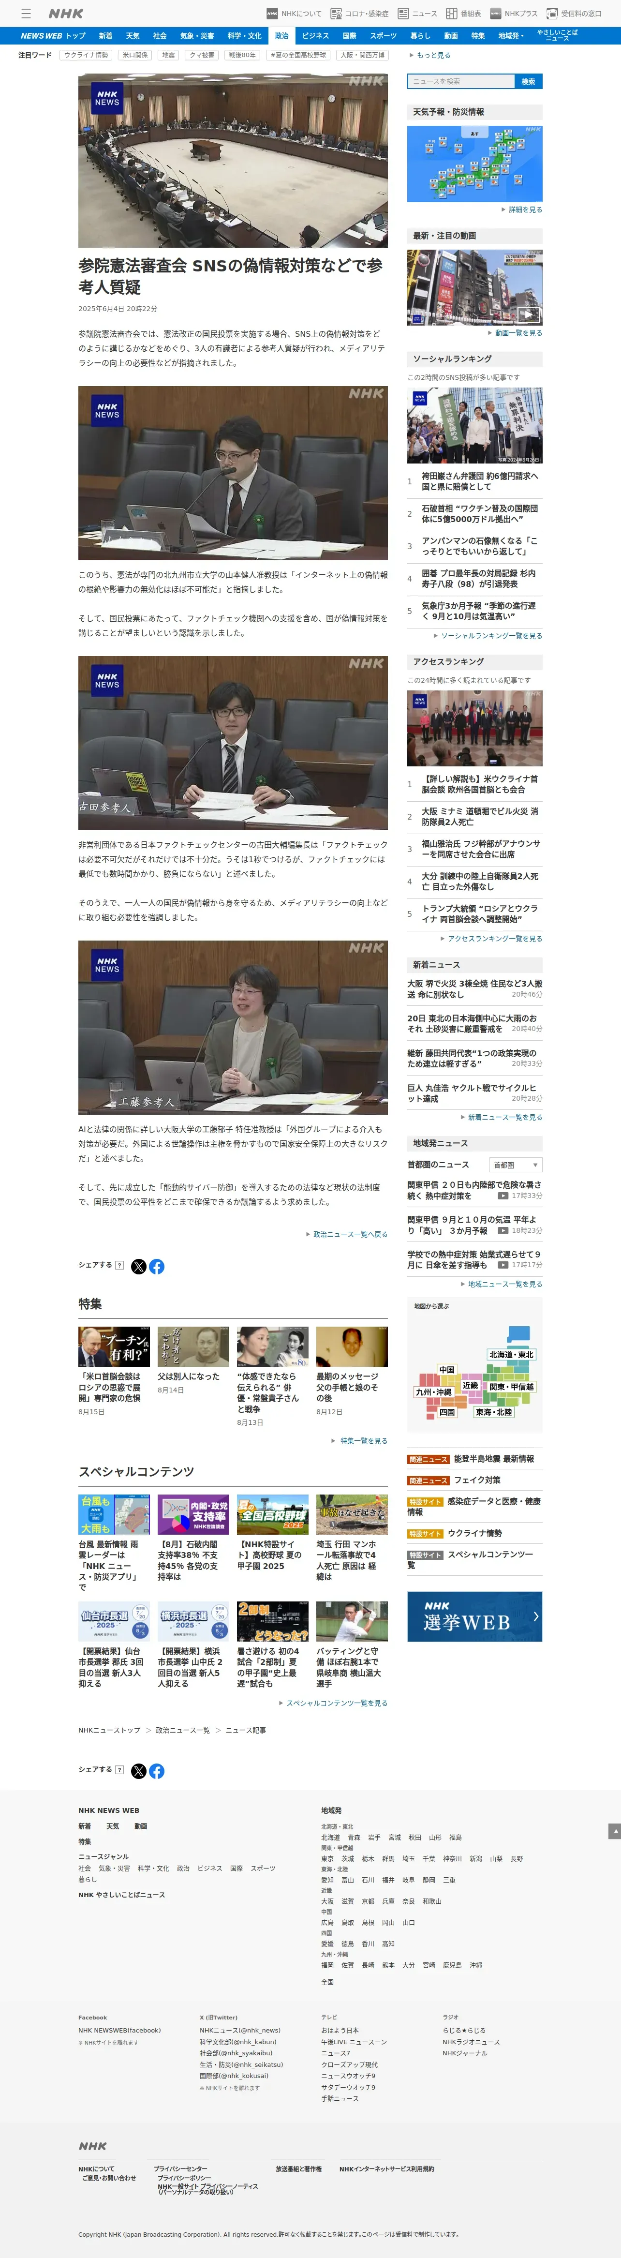
Task: Click the NHK logo in header
Action: point(66,13)
